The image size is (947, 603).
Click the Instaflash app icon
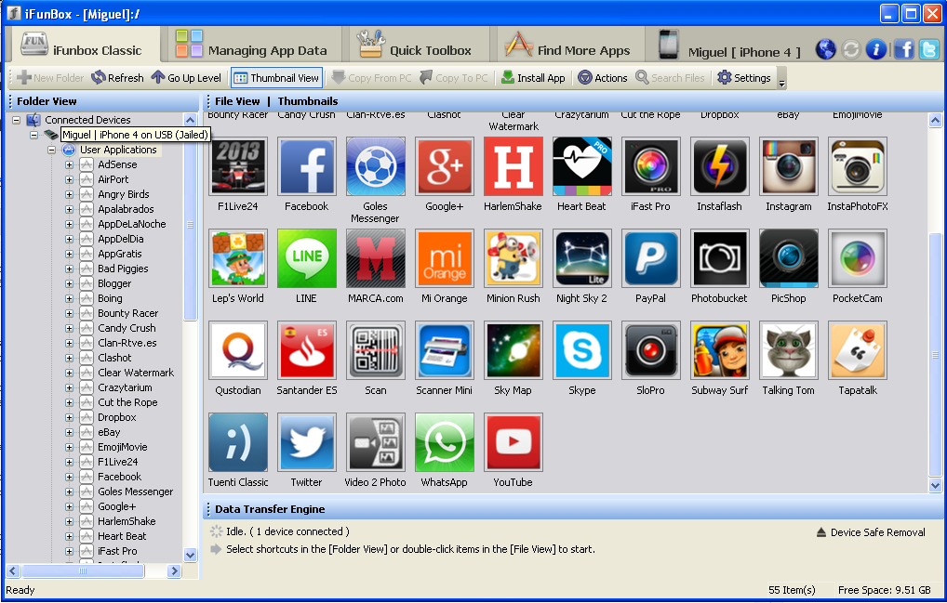tap(719, 166)
